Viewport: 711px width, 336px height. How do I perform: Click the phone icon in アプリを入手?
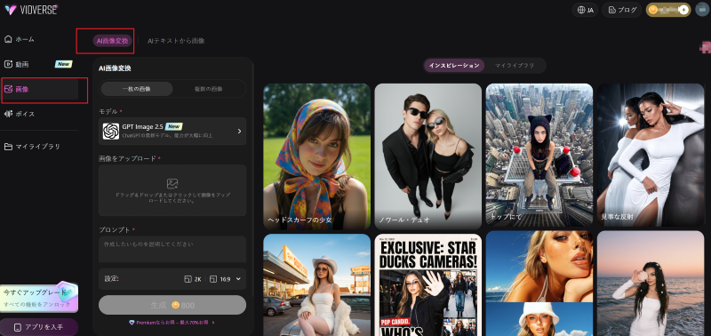[18, 327]
